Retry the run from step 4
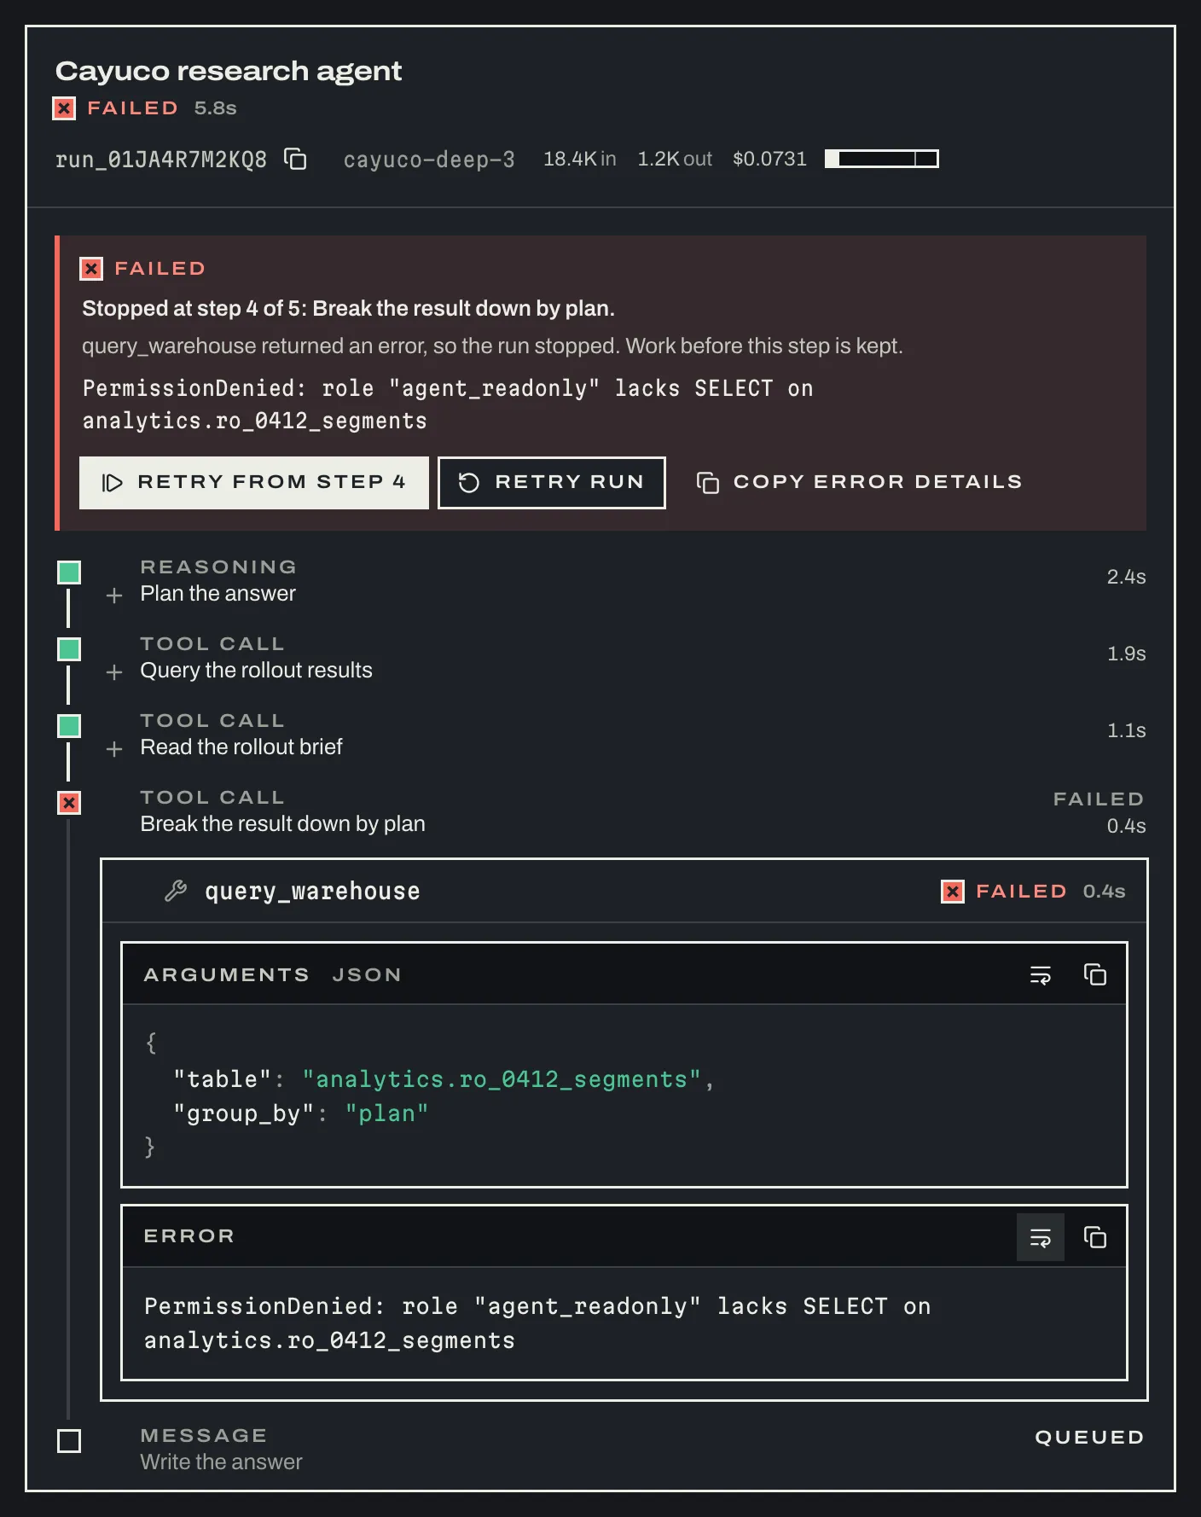Image resolution: width=1201 pixels, height=1517 pixels. coord(254,483)
